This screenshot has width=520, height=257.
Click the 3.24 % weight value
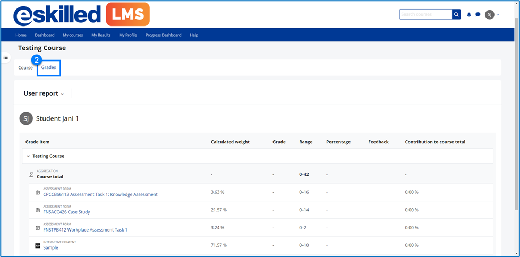coord(218,228)
